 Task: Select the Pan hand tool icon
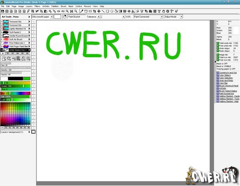[163, 11]
